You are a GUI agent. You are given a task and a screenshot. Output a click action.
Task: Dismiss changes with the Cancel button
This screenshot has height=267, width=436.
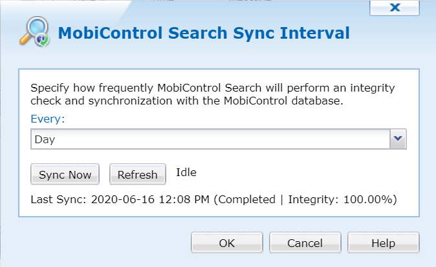[305, 243]
